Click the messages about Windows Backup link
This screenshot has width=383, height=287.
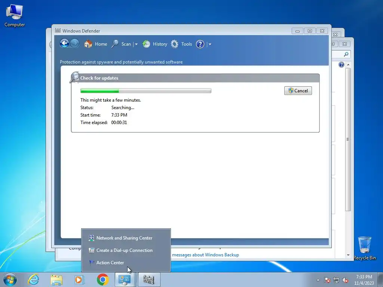pos(205,255)
